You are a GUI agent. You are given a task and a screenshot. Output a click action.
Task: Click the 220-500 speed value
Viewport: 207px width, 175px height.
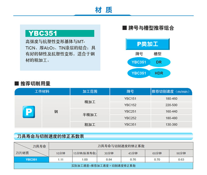171,105
